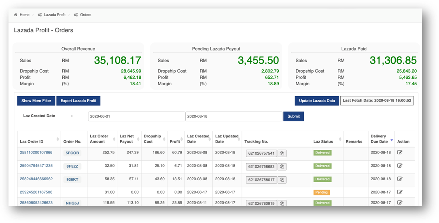
Task: Copy tracking number 621026760919
Action: coord(282,204)
